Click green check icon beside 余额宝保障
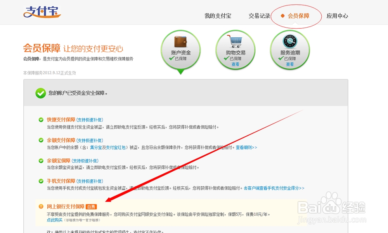Image resolution: width=388 pixels, height=233 pixels. click(41, 161)
